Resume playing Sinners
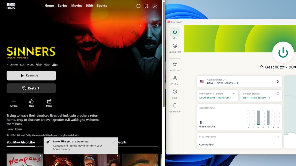This screenshot has width=296, height=166. tap(31, 76)
